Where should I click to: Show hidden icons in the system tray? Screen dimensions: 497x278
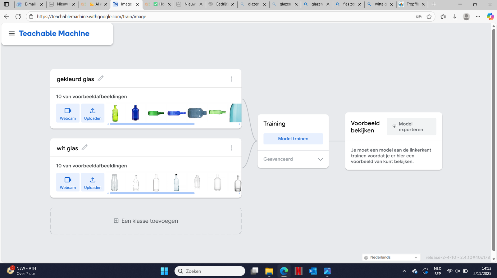[404, 271]
